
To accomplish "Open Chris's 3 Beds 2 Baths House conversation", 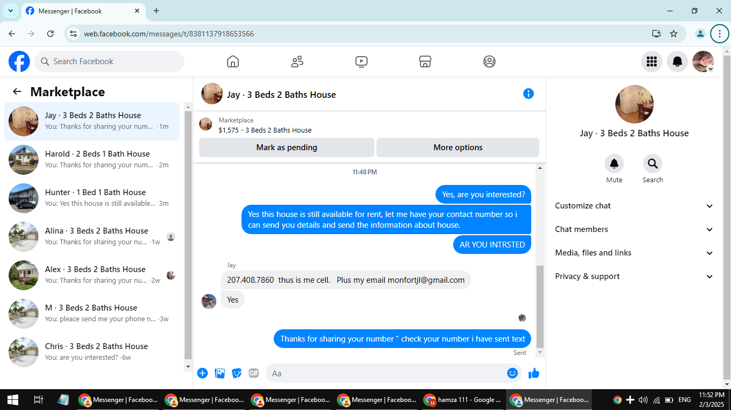I will 92,352.
